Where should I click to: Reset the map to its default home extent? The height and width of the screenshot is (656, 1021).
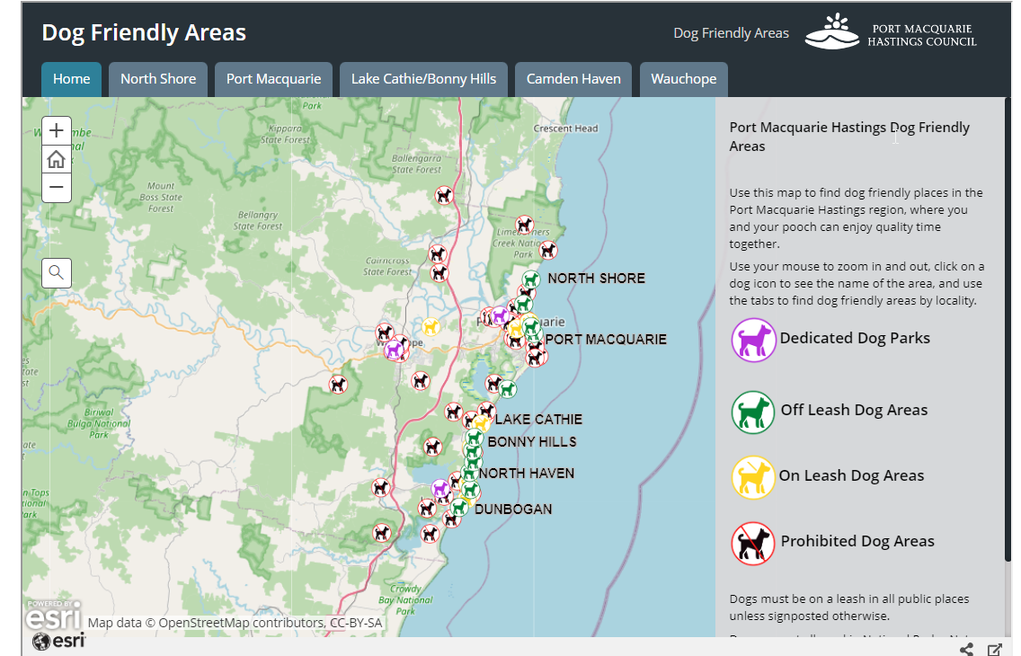(x=57, y=159)
